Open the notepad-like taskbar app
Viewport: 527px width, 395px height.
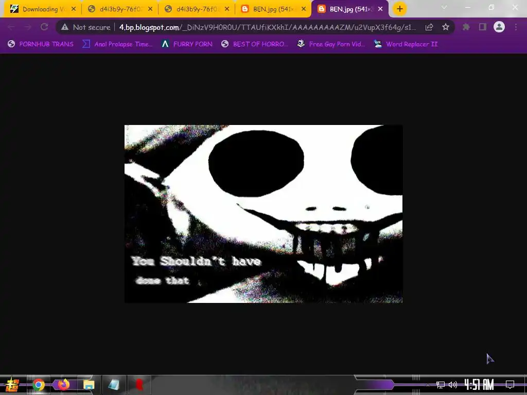[114, 385]
